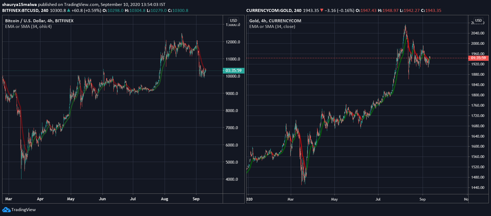Image resolution: width=491 pixels, height=216 pixels.
Task: Click the 12000.0 level on Bitcoin price scale
Action: 233,42
